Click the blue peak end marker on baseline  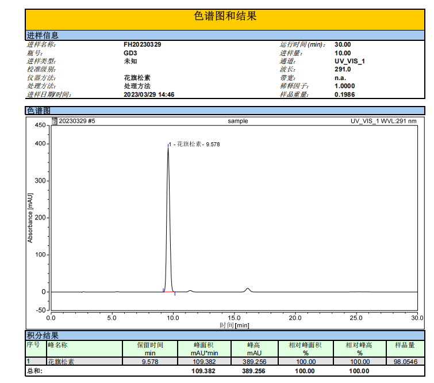(175, 294)
